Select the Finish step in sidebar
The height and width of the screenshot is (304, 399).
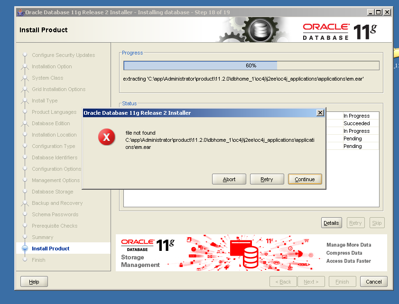38,260
